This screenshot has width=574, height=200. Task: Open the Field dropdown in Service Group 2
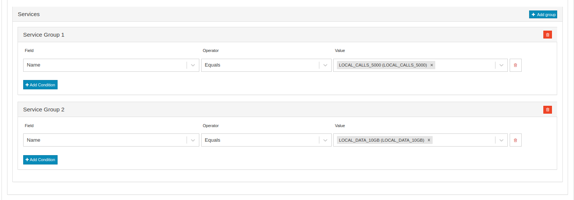tap(111, 140)
